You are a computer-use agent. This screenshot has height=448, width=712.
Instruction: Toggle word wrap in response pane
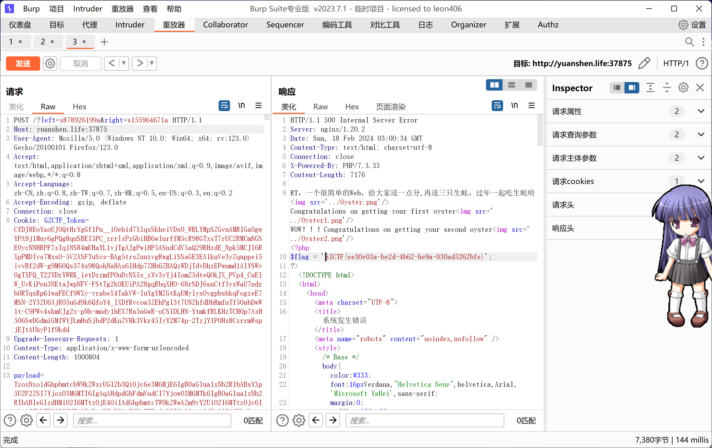(x=497, y=105)
